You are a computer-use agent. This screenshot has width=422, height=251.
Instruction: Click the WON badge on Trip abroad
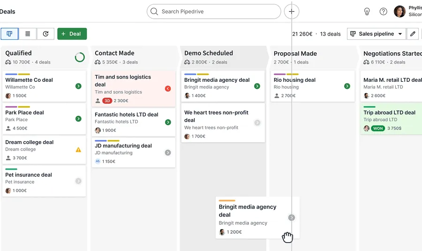point(378,129)
